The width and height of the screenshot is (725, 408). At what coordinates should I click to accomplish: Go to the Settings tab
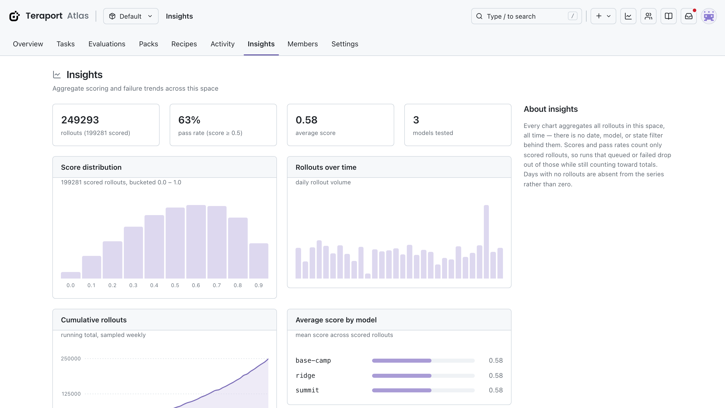(345, 44)
